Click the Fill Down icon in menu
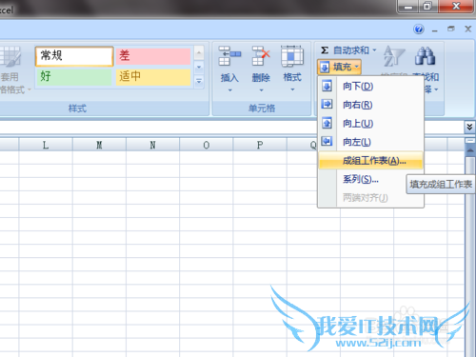Viewport: 476px width, 357px height. (327, 86)
